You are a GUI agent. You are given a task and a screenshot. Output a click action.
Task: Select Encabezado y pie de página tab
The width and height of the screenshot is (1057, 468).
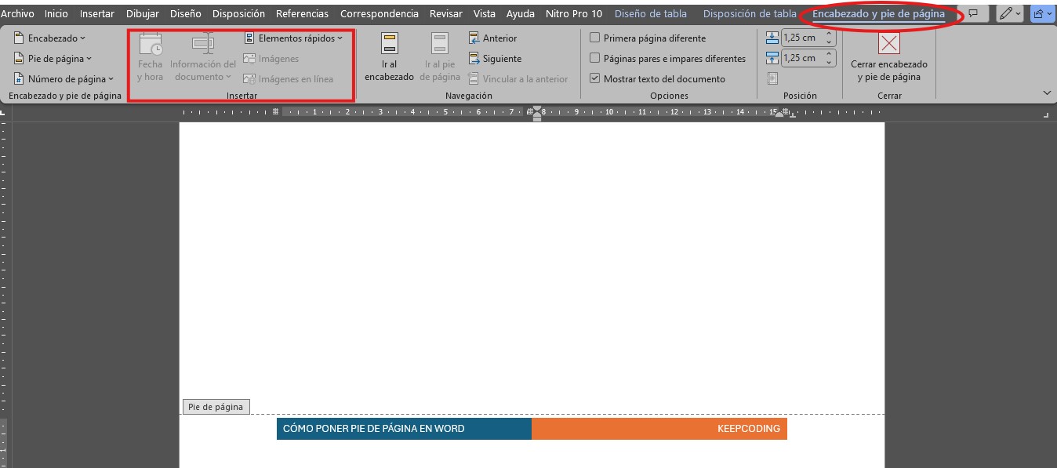(878, 14)
